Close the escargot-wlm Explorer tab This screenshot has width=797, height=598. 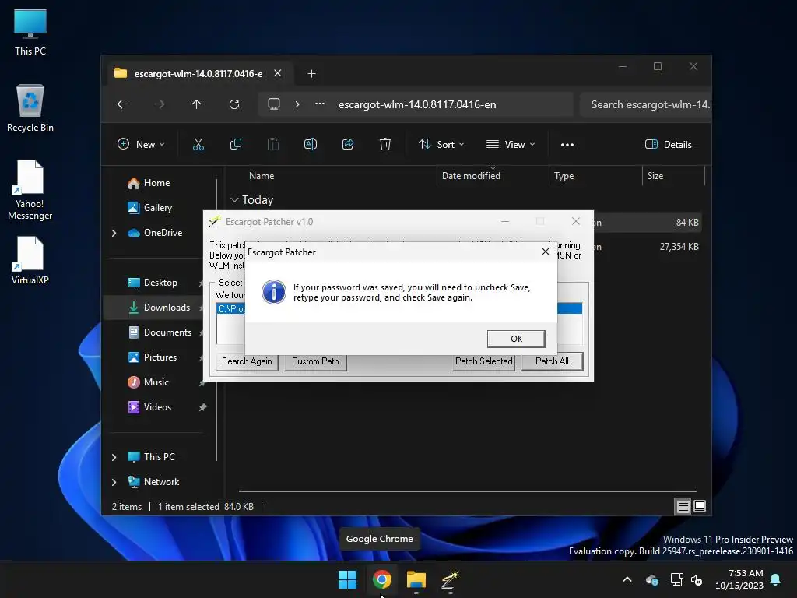278,73
